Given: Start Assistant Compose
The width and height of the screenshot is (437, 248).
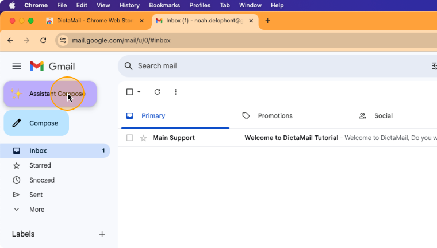Looking at the screenshot, I should tap(50, 94).
